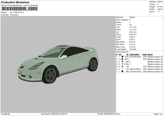Click the black swatch in stop 7
Viewport: 164px width, 116px height.
point(123,71)
